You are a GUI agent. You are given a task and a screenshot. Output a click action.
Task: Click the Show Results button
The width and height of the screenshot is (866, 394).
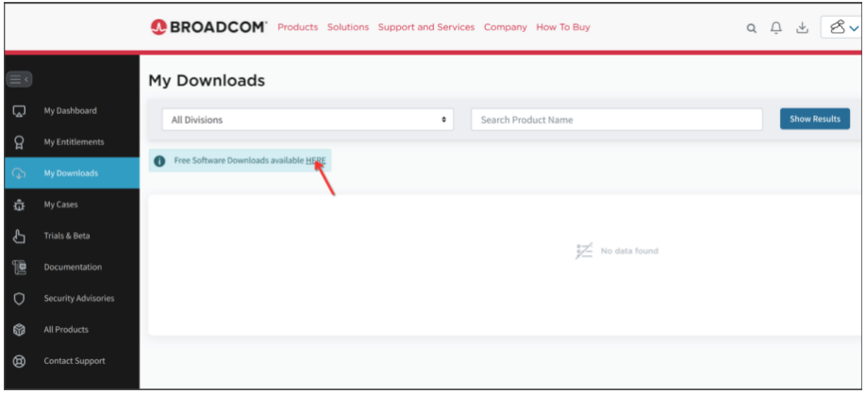point(815,119)
